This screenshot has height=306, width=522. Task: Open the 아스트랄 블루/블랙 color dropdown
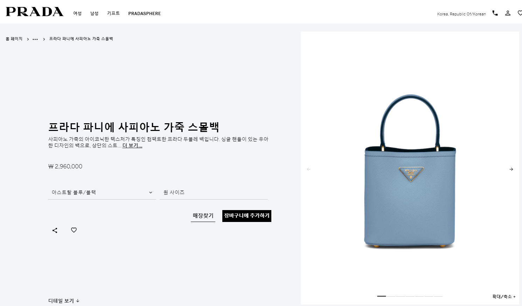click(x=102, y=192)
